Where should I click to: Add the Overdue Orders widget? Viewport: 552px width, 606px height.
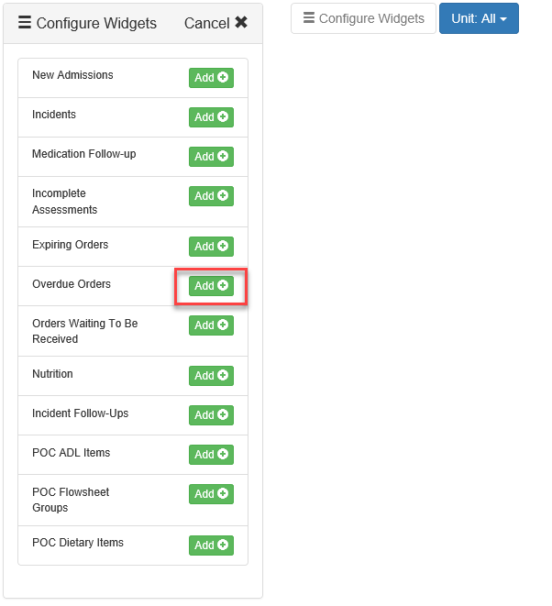[211, 286]
